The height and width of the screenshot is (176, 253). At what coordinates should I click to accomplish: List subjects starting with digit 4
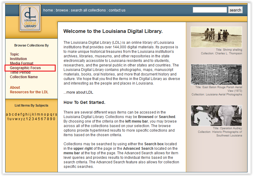click(36, 119)
